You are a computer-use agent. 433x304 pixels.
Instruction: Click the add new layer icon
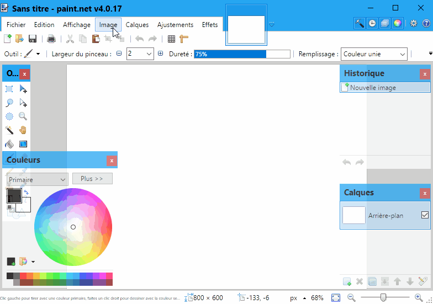point(347,281)
